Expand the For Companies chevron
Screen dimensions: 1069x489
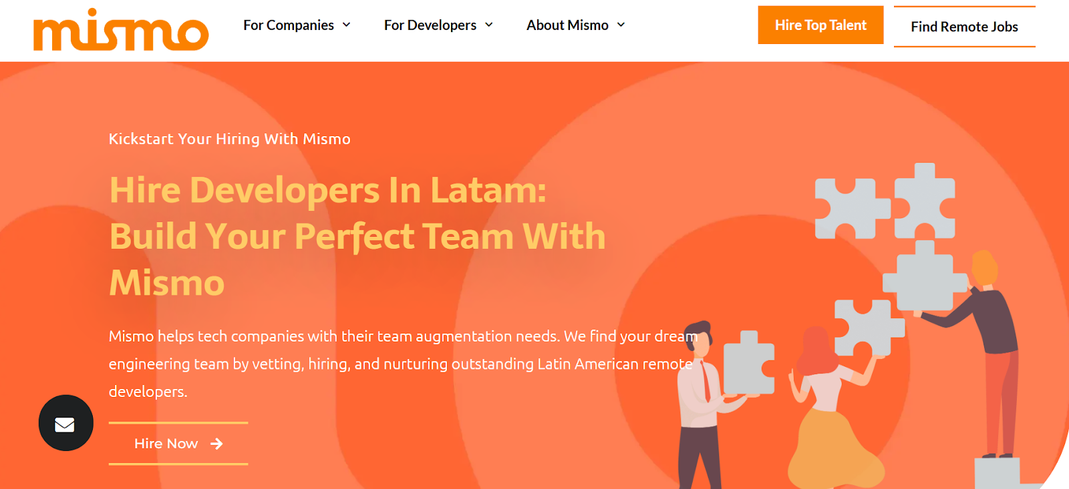pyautogui.click(x=346, y=25)
